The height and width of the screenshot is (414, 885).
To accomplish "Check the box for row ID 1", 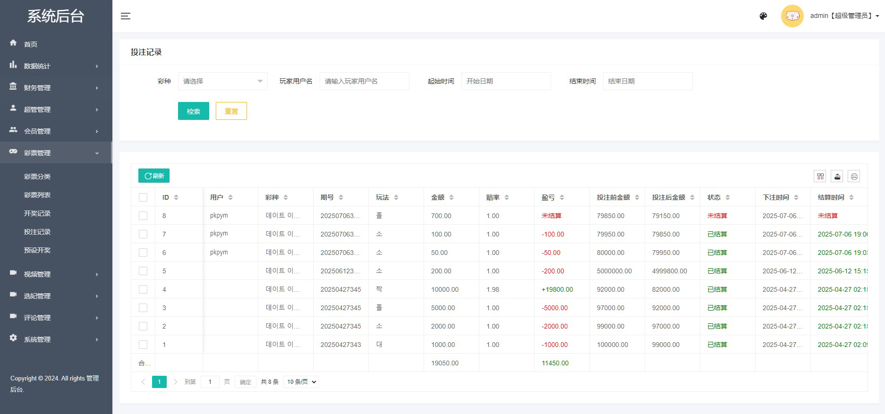I will [143, 345].
